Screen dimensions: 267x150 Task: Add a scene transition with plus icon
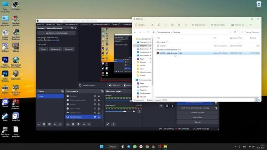tap(161, 106)
